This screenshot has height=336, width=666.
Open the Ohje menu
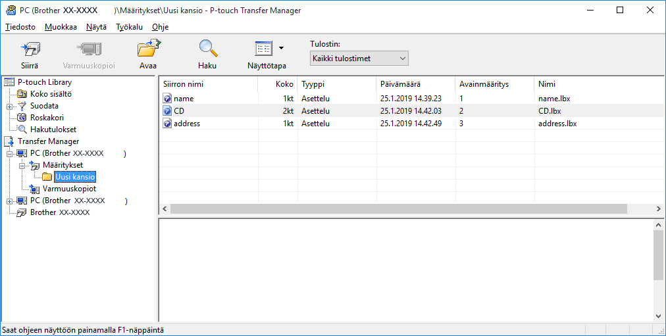[x=160, y=27]
